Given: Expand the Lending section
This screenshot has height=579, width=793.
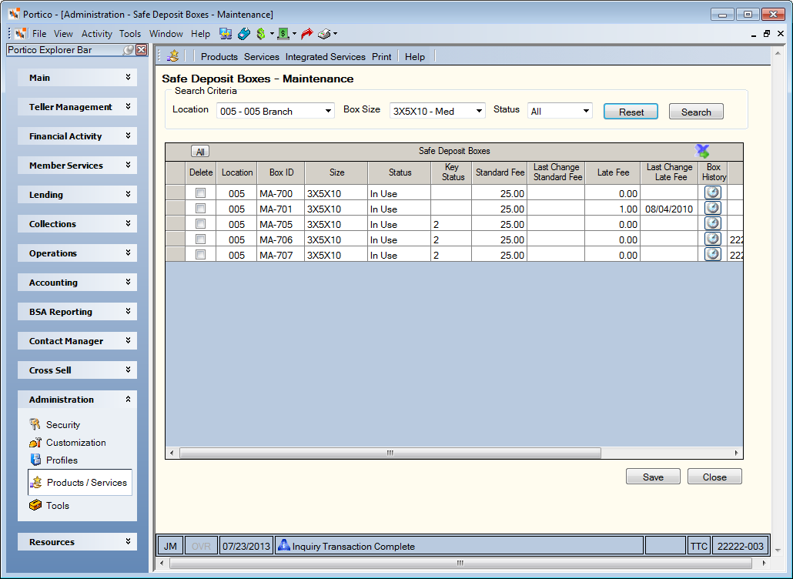Looking at the screenshot, I should pyautogui.click(x=78, y=195).
